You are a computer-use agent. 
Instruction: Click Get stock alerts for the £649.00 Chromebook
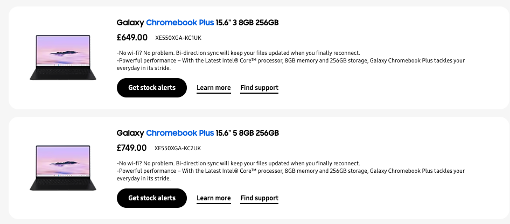coord(151,88)
